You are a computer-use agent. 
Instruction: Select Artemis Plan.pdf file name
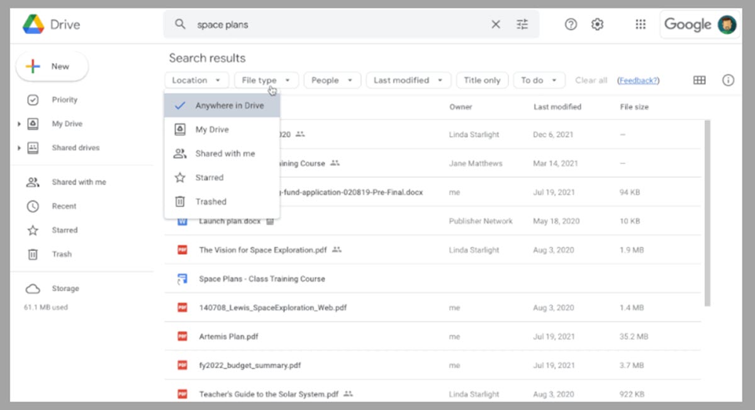228,336
